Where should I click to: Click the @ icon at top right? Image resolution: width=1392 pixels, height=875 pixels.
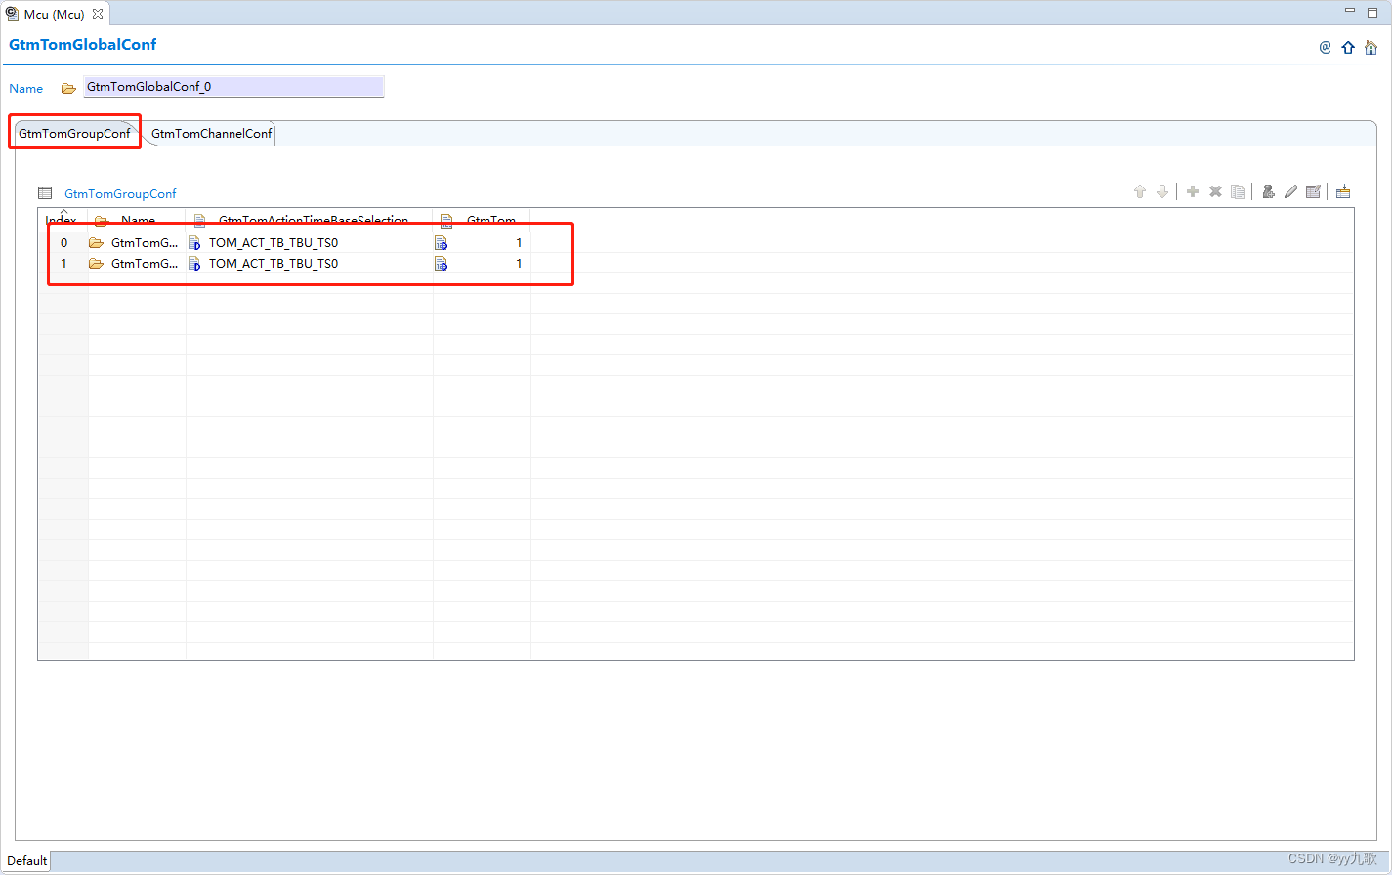click(1325, 47)
